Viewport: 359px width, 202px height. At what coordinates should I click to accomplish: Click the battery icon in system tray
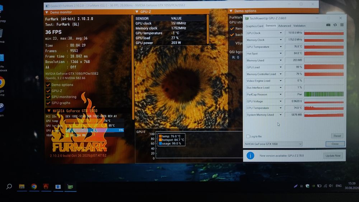pos(319,186)
